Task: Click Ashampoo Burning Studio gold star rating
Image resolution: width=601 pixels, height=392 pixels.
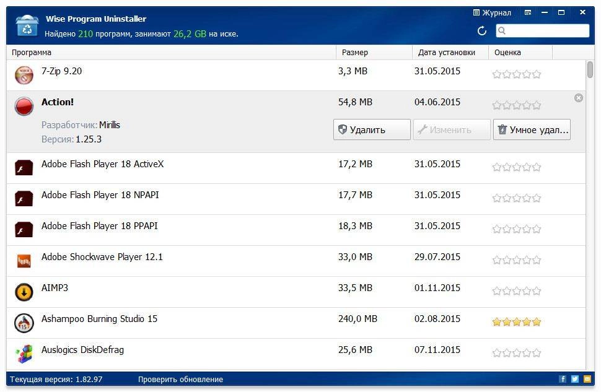Action: 517,322
